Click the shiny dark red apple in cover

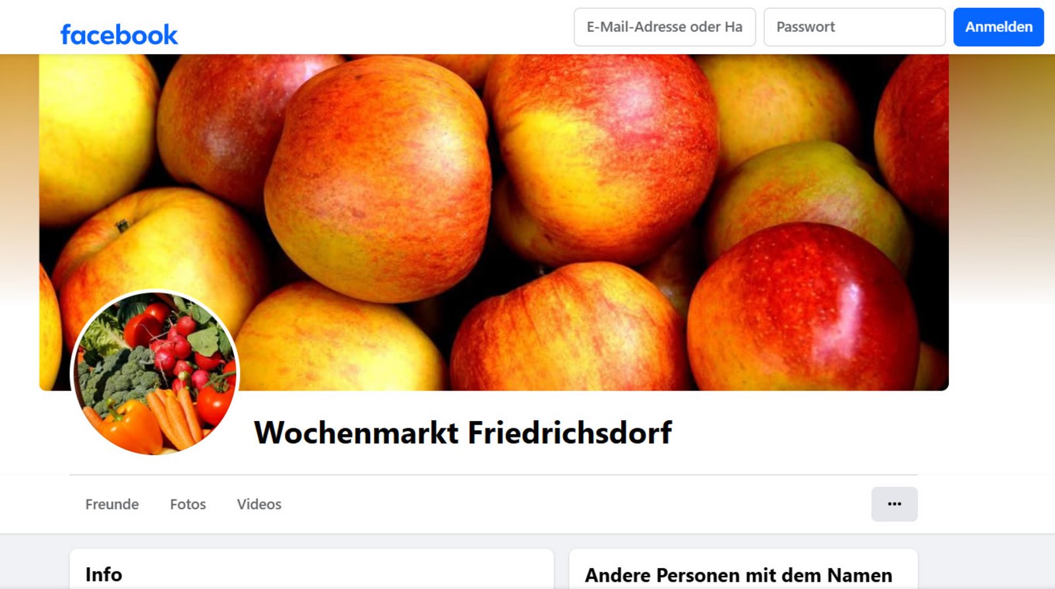pyautogui.click(x=803, y=306)
